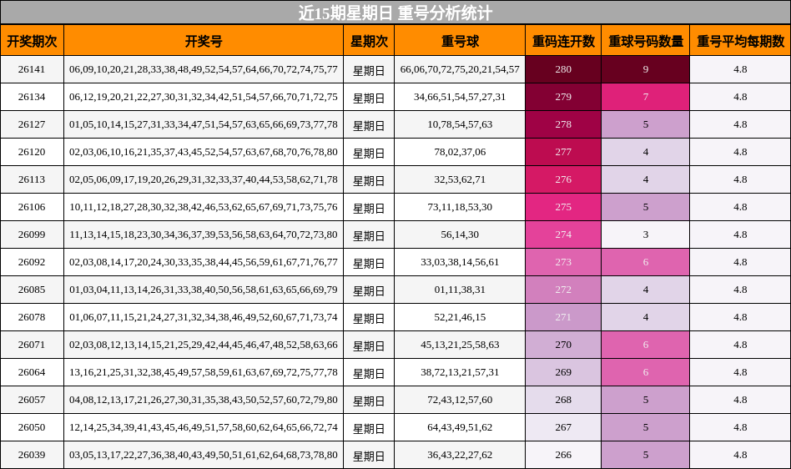This screenshot has height=469, width=791.
Task: Click the 280 consecutive count cell
Action: pos(563,69)
